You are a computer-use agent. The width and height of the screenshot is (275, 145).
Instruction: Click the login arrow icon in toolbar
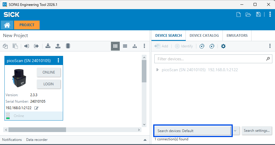pos(26,46)
